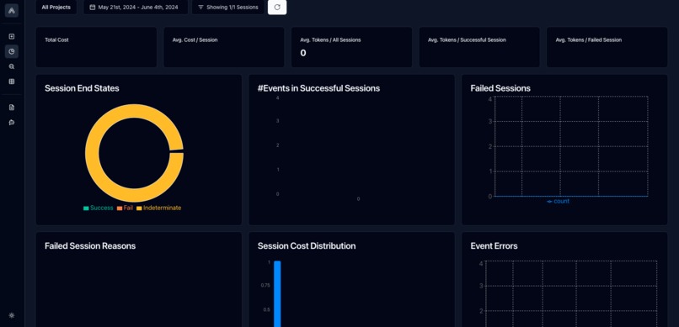
Task: Open the chat bubble sidebar icon
Action: click(x=12, y=122)
